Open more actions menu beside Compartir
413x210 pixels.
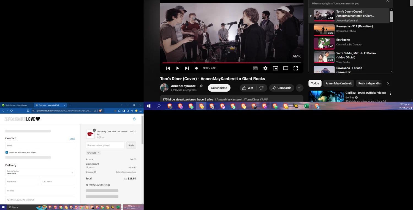tap(300, 88)
